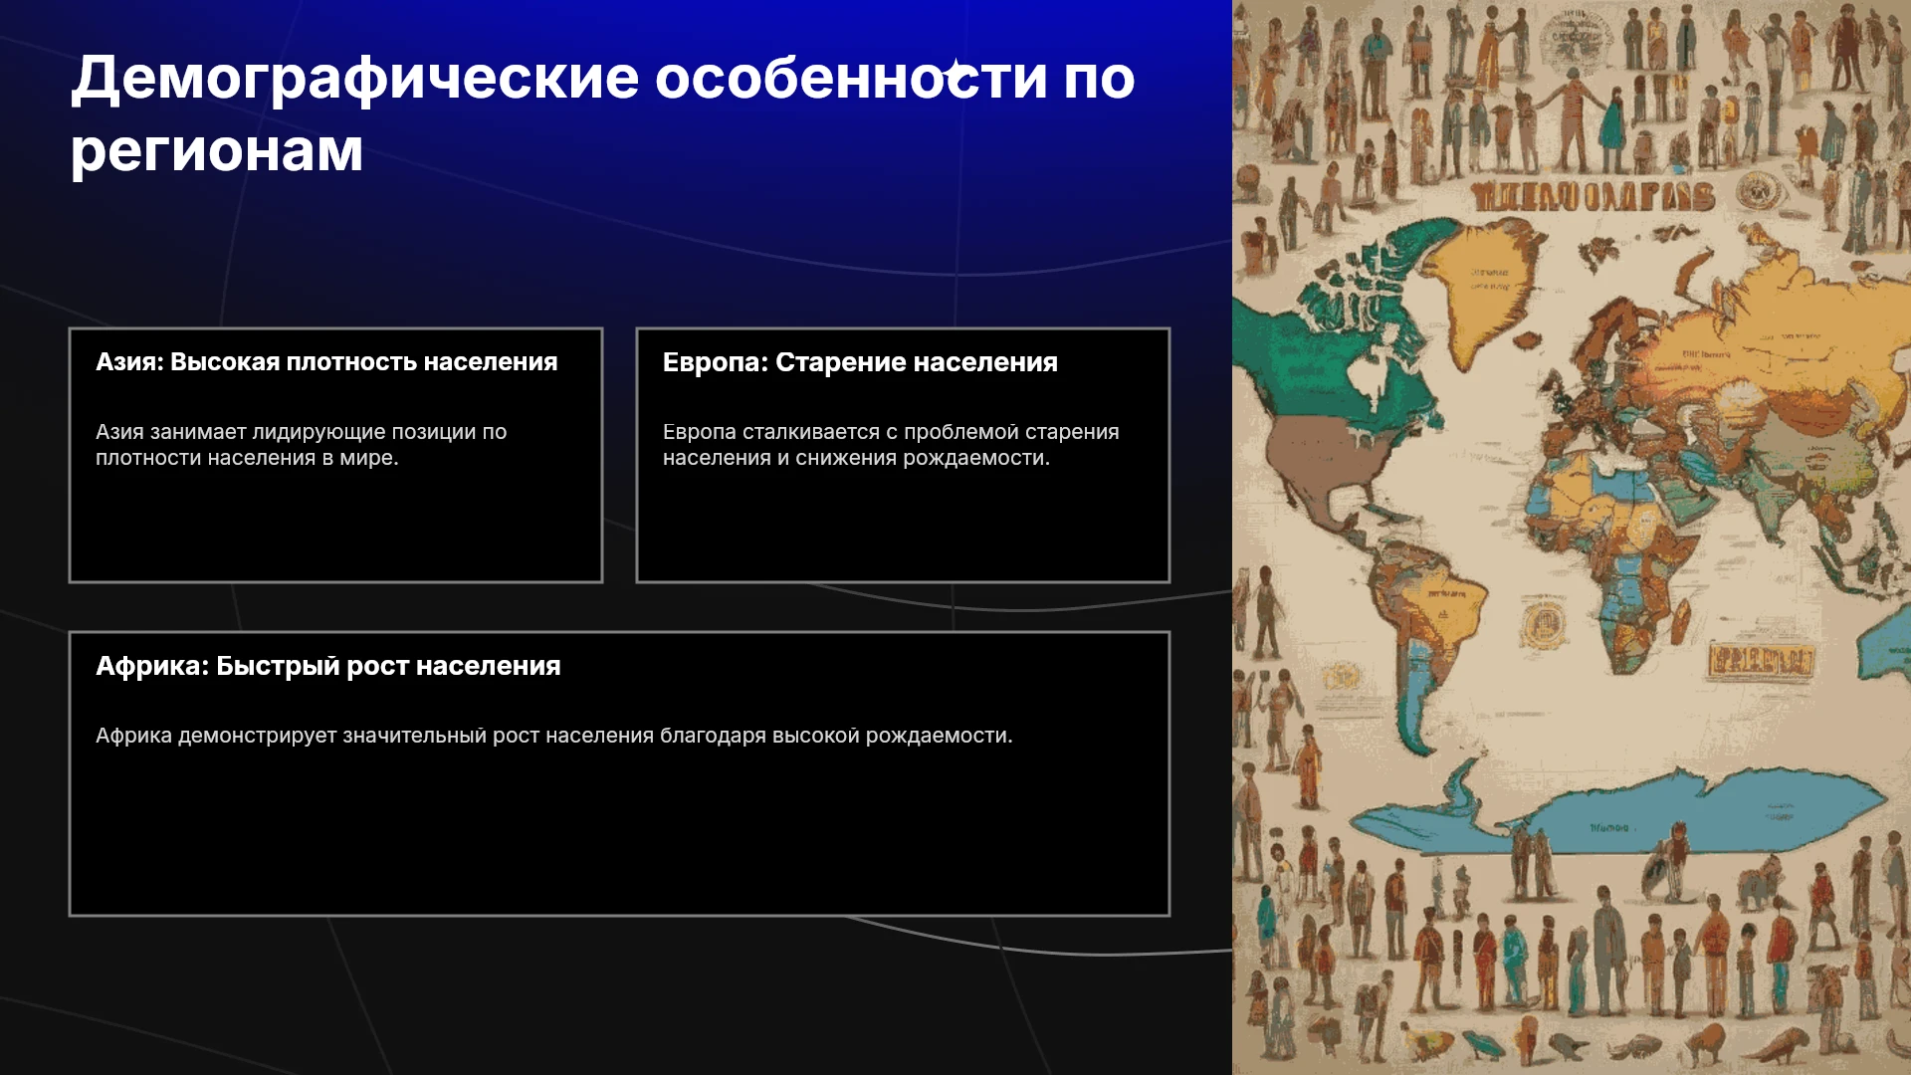Click the small round emblem left of Antarctica
The height and width of the screenshot is (1075, 1911).
click(1341, 677)
